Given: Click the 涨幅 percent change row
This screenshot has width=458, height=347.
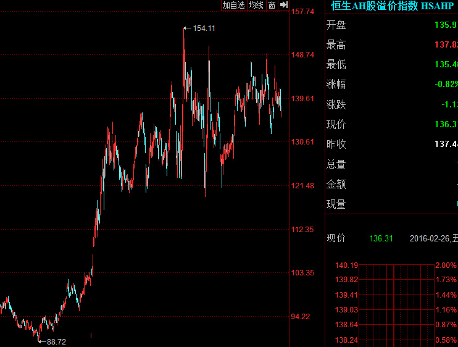Looking at the screenshot, I should [391, 85].
